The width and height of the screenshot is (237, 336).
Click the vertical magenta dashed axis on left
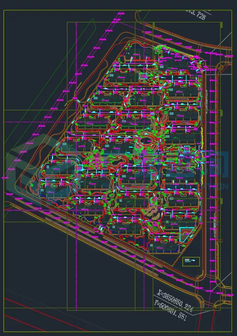click(x=76, y=166)
